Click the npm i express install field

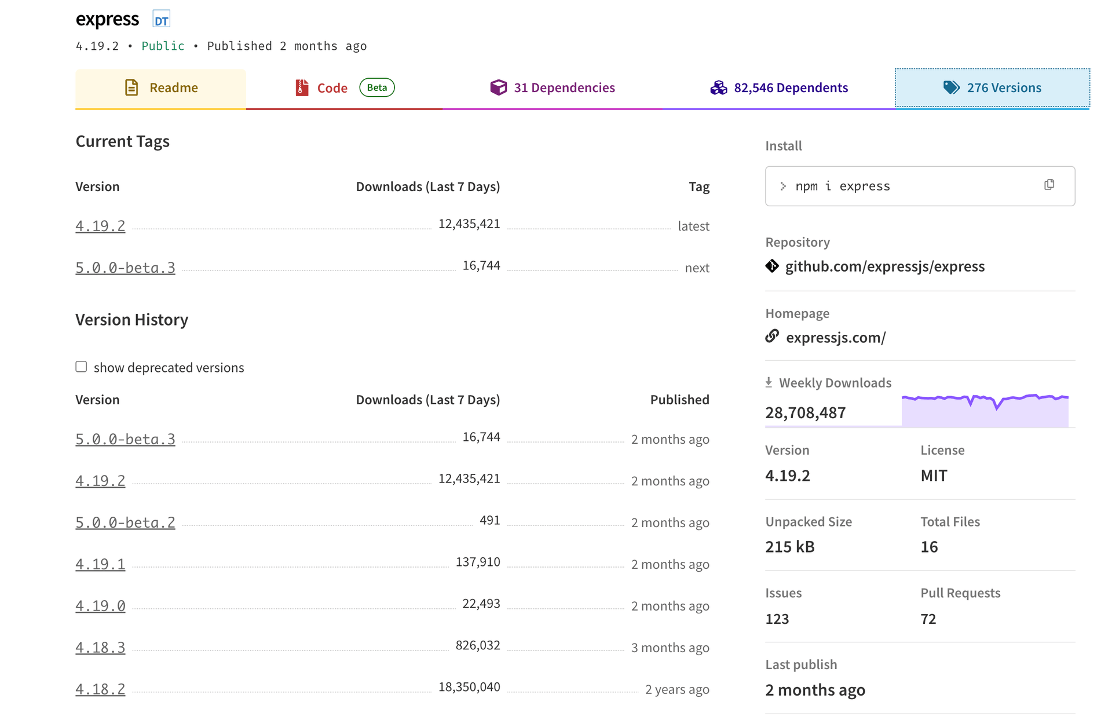click(x=920, y=186)
